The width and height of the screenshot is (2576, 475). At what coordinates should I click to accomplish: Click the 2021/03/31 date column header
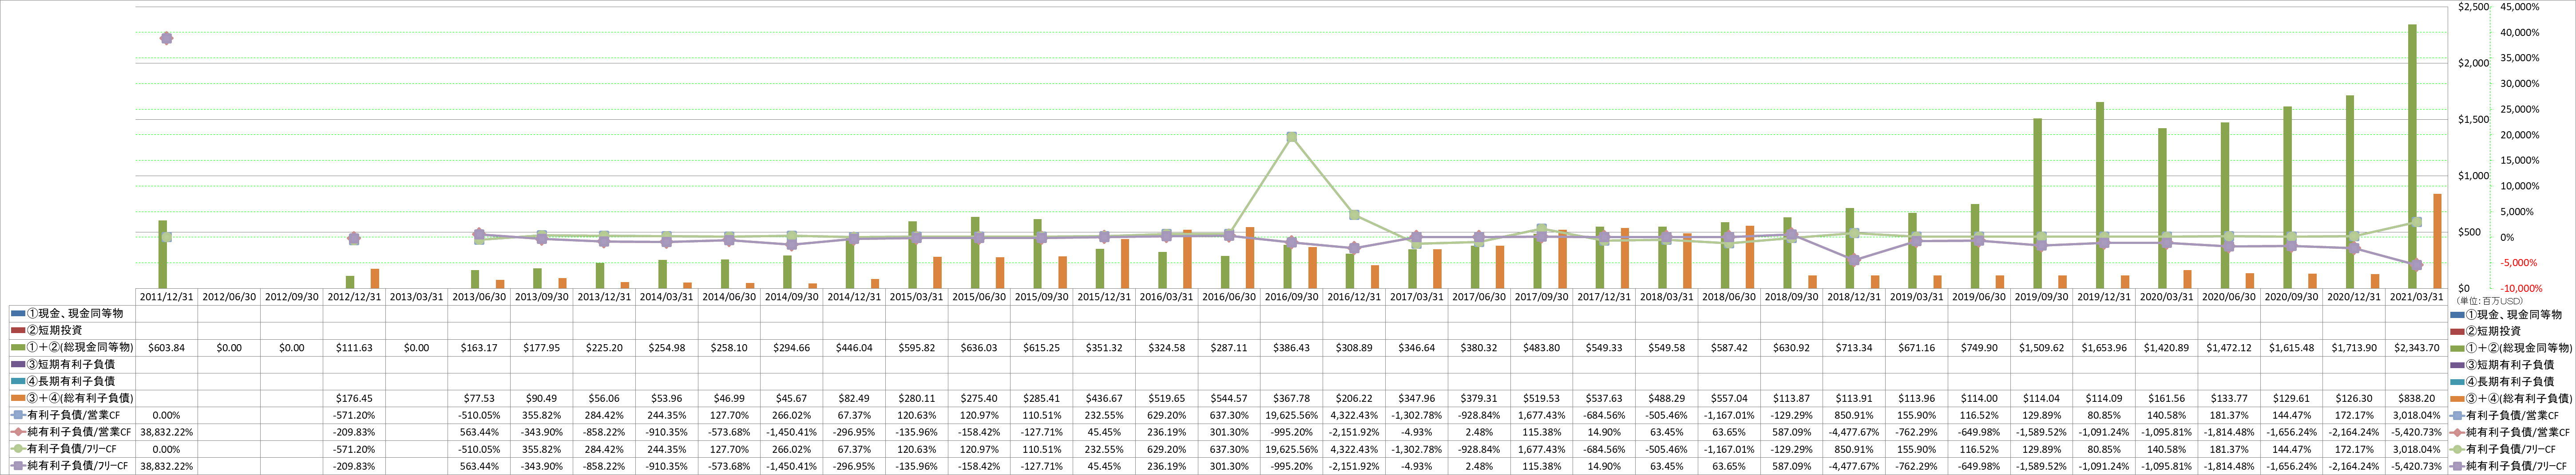pyautogui.click(x=2416, y=297)
